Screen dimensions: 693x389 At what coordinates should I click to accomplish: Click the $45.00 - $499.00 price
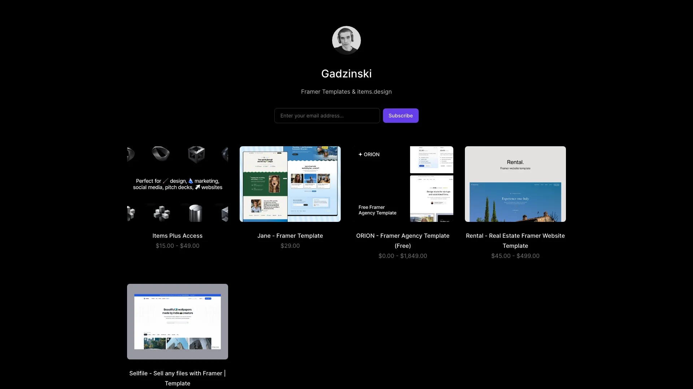point(515,256)
